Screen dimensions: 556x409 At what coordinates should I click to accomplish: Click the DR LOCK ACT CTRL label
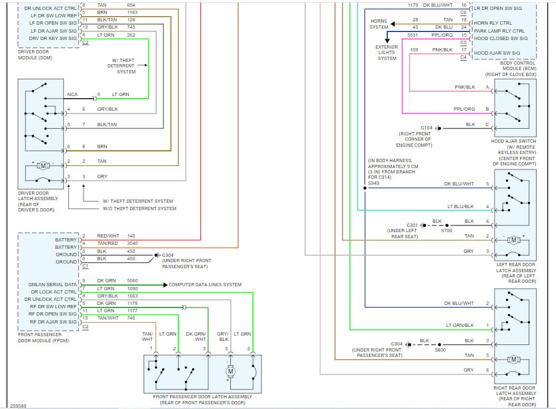[53, 292]
